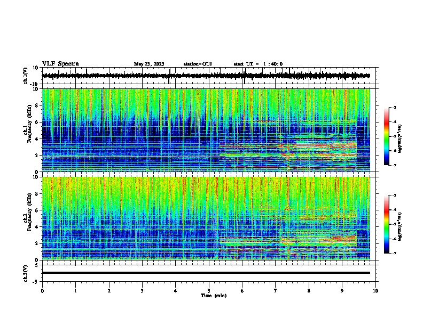Click the ch.3 flat black voltage trace
This screenshot has width=423, height=326.
(x=206, y=273)
